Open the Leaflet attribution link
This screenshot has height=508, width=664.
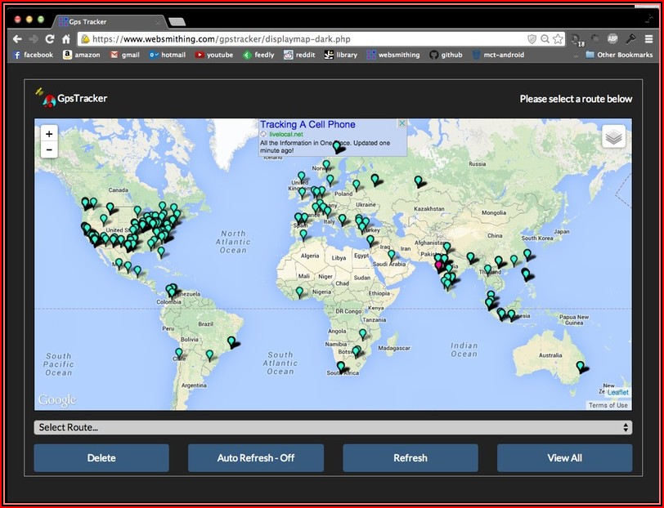(618, 393)
